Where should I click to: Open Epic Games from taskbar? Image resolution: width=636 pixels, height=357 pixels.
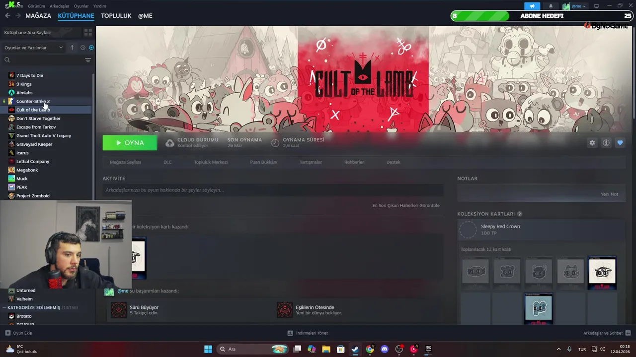point(428,349)
